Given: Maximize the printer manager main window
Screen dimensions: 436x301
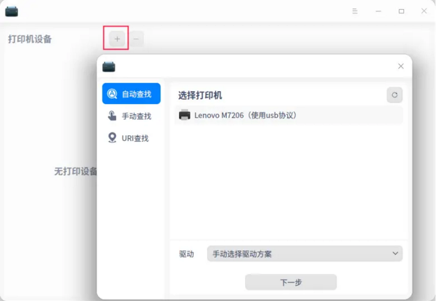Looking at the screenshot, I should coord(401,11).
